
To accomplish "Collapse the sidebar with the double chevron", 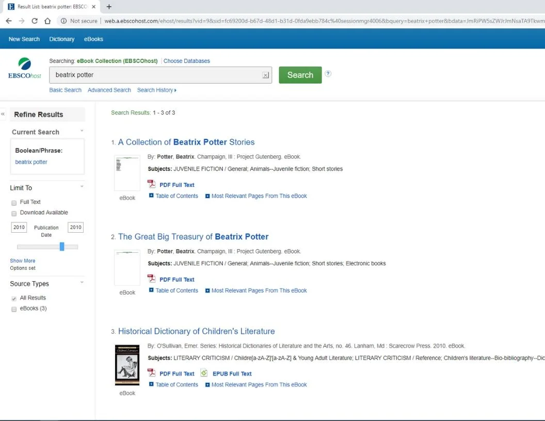I will (3, 114).
